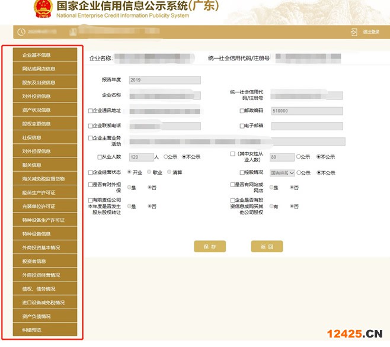The image size is (390, 347).
Task: Check the 企业联系电话 checkbox
Action: (x=91, y=126)
